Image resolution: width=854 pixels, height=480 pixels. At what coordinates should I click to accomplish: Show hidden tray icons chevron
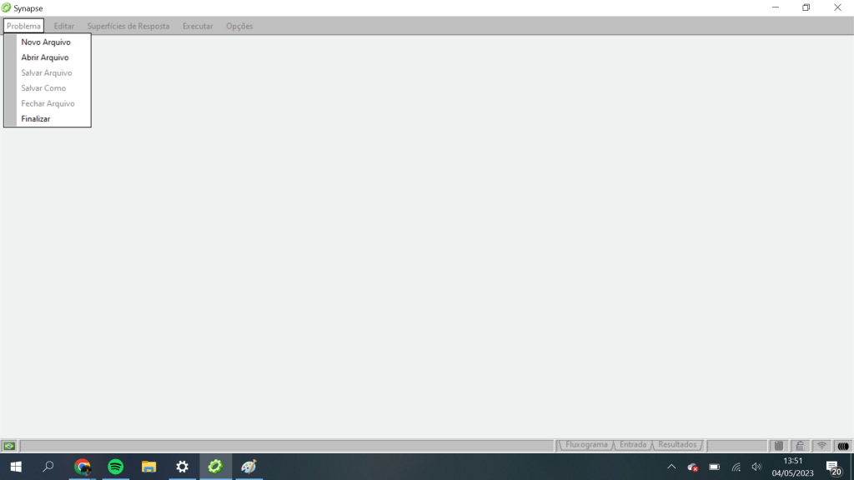(671, 467)
